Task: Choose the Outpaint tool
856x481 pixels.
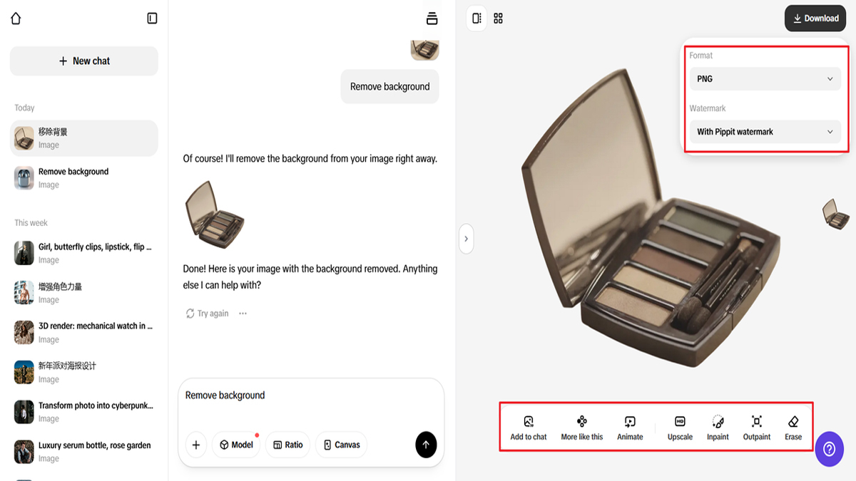Action: tap(757, 428)
